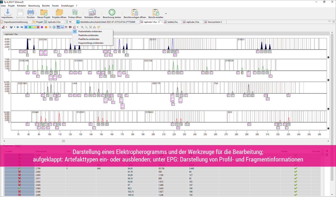This screenshot has width=336, height=197.
Task: Select Peakhöhe einblenden menu entry
Action: [88, 35]
